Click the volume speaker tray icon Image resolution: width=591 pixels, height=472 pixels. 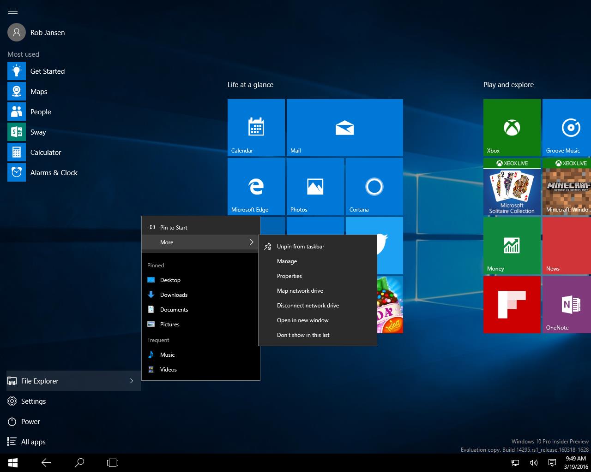point(534,463)
